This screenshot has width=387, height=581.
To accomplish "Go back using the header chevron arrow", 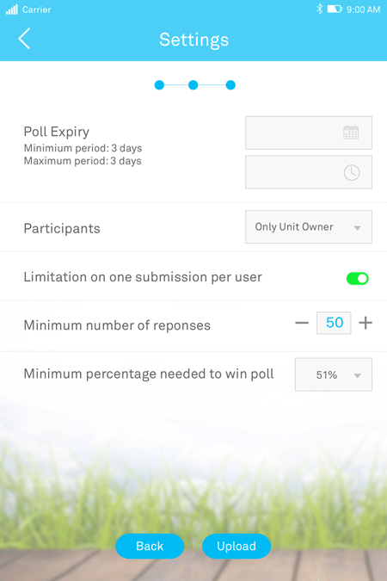I will 24,39.
